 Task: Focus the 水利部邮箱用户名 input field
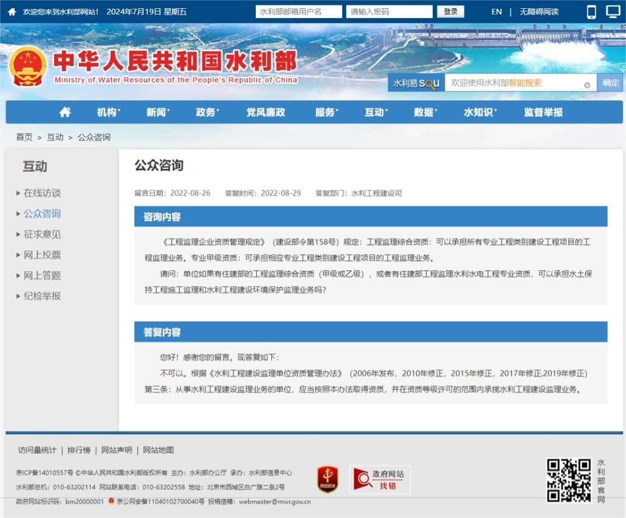tap(298, 12)
